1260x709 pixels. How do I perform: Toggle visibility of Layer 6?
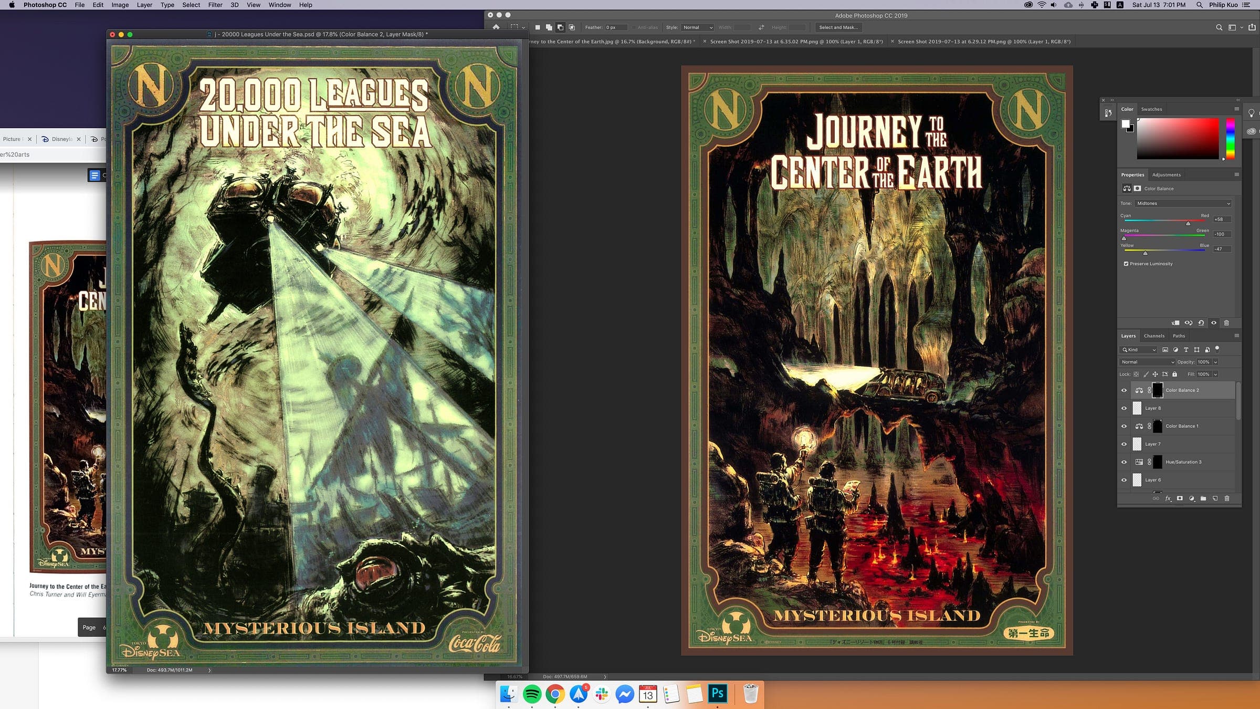pos(1124,480)
